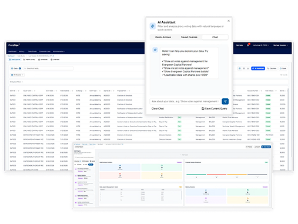
Task: Click the bot avatar icon beside greeting
Action: pyautogui.click(x=155, y=50)
